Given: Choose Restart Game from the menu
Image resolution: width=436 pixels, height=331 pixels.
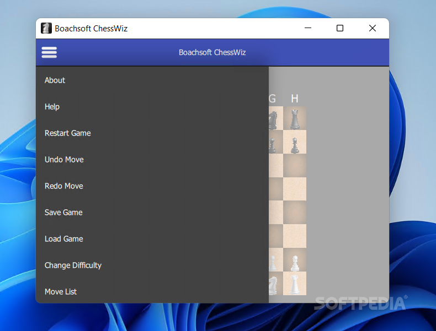Looking at the screenshot, I should [x=152, y=133].
